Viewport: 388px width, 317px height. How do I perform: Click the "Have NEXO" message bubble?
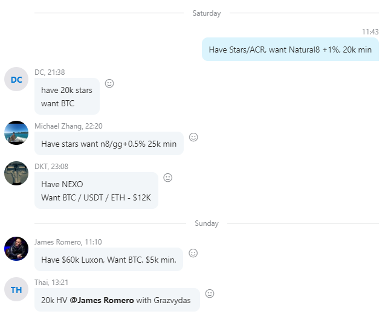(x=96, y=191)
